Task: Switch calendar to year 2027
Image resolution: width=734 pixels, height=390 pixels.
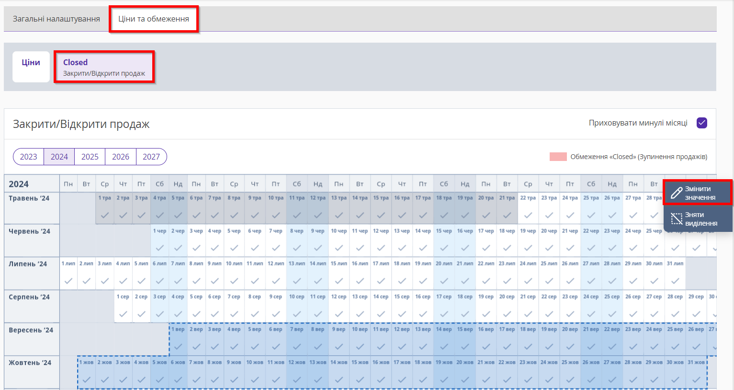Action: pyautogui.click(x=151, y=157)
